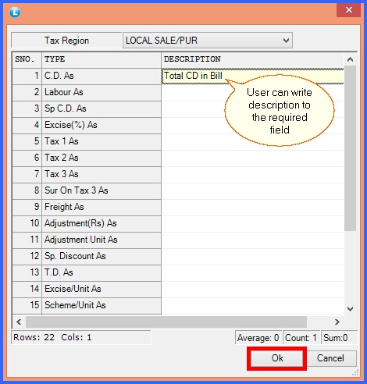Click the vertical scrollbar thumb

[351, 148]
